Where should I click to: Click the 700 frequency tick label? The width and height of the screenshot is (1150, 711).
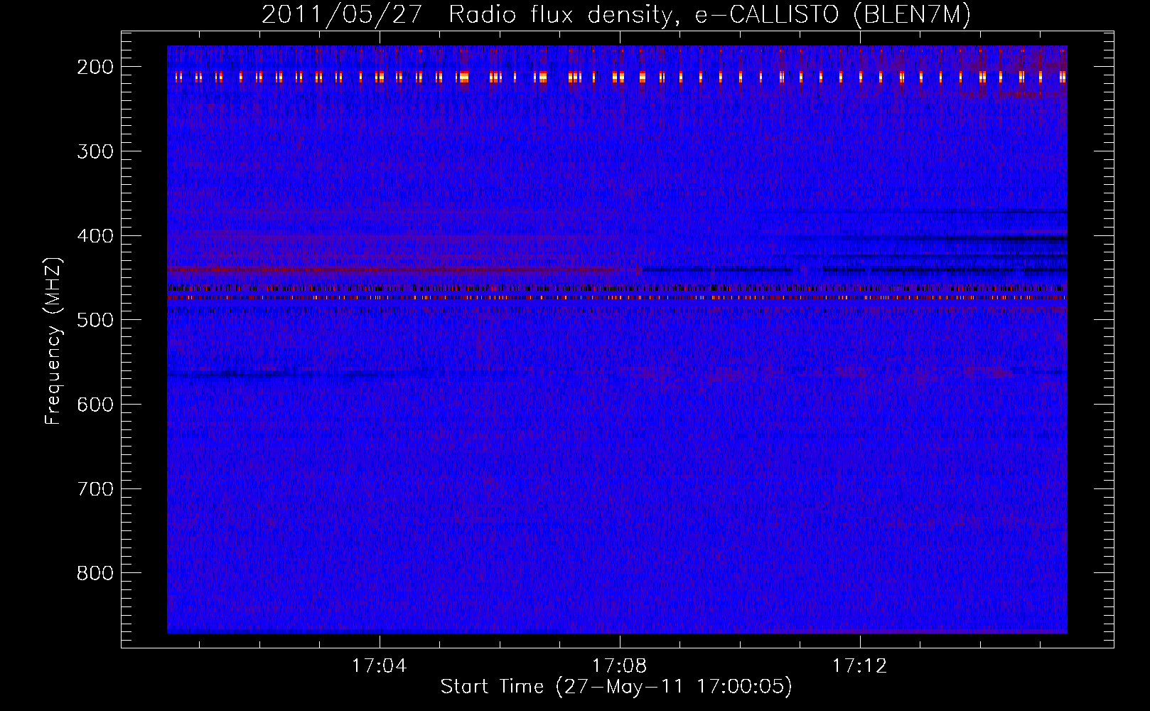pos(95,489)
